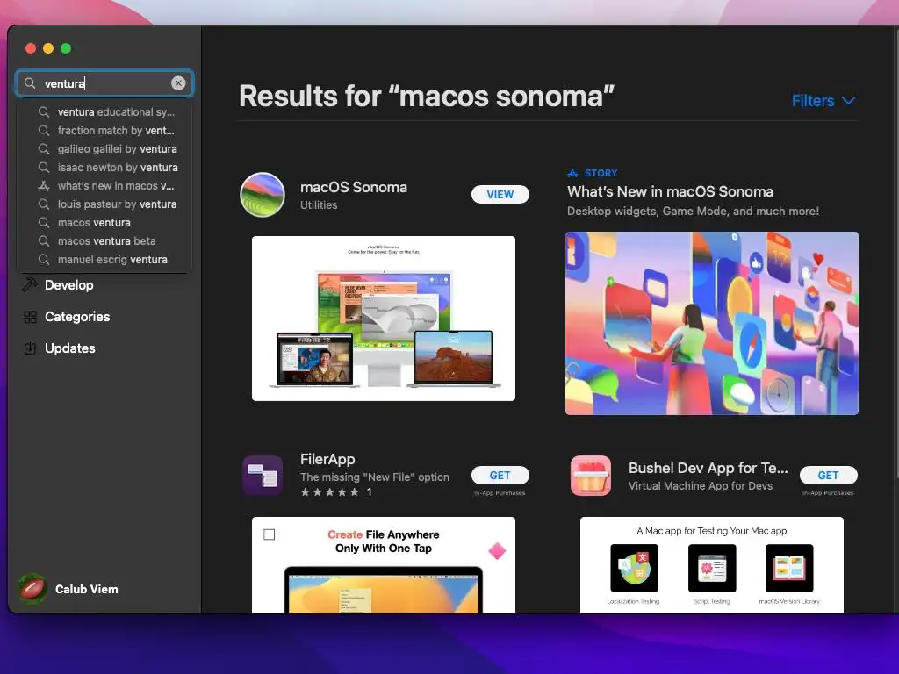This screenshot has height=674, width=899.
Task: Click the macOS Sonoma app icon
Action: tap(263, 195)
